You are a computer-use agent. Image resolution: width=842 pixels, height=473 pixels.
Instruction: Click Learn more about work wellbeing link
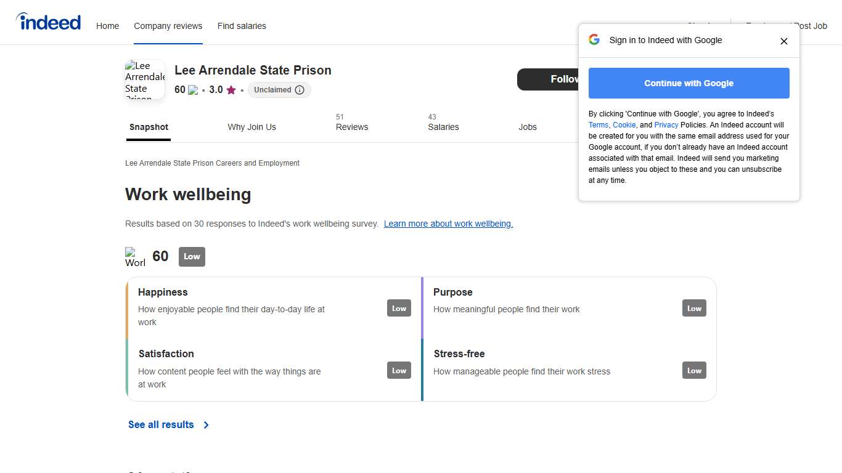pyautogui.click(x=448, y=224)
